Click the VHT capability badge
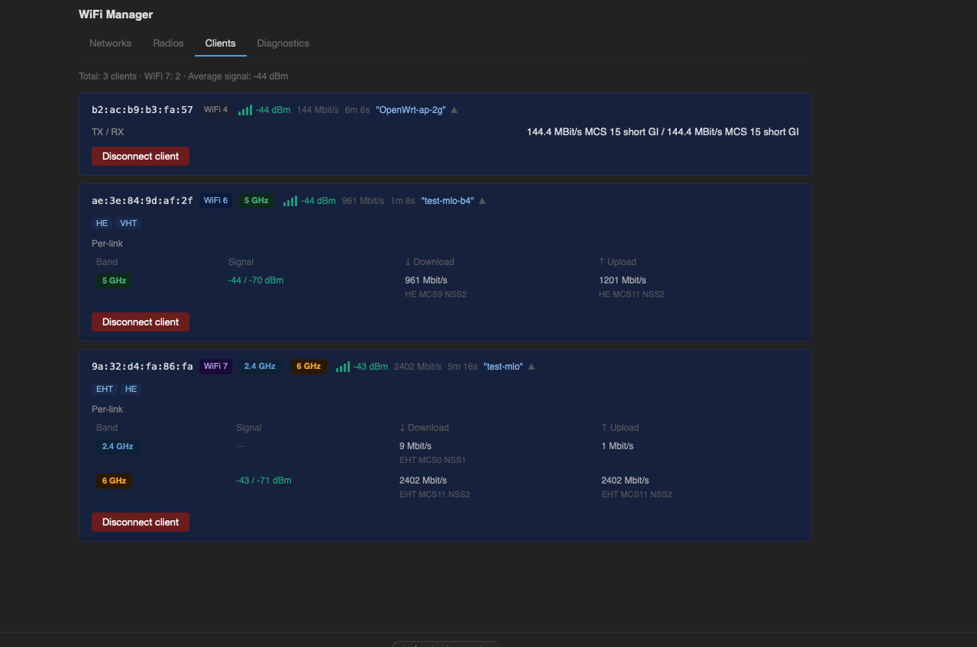Viewport: 977px width, 647px height. [x=128, y=223]
